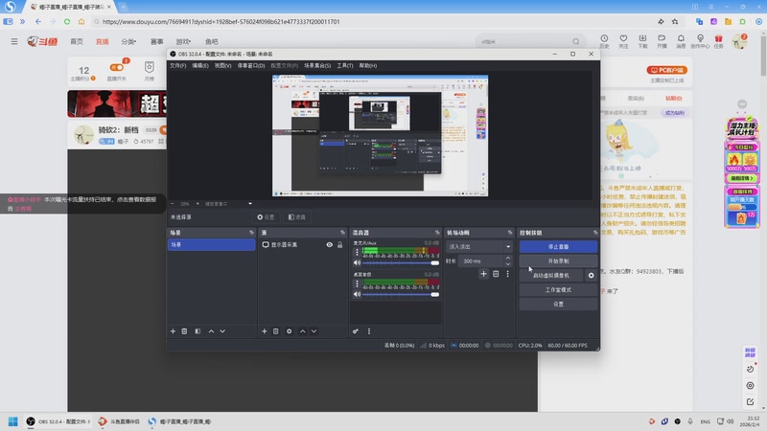Open the 文件(F) menu in OBS

177,65
